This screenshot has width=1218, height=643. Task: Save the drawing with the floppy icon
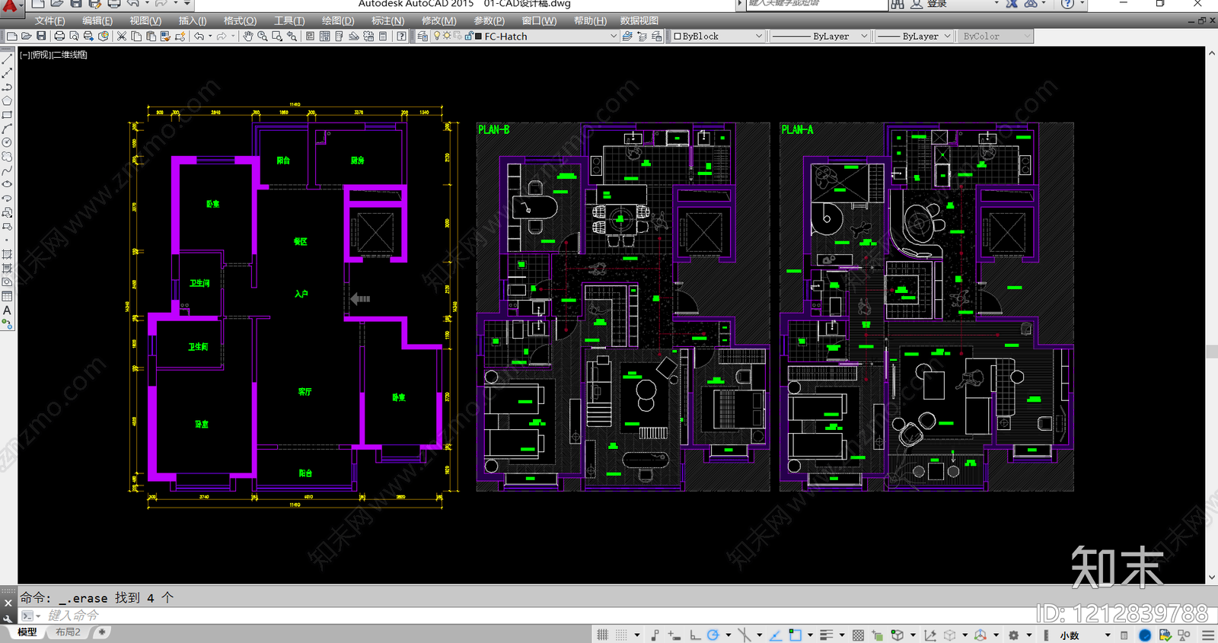(41, 36)
